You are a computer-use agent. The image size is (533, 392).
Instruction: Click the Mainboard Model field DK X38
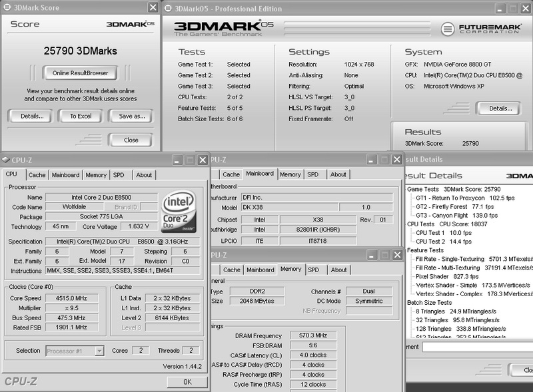290,207
